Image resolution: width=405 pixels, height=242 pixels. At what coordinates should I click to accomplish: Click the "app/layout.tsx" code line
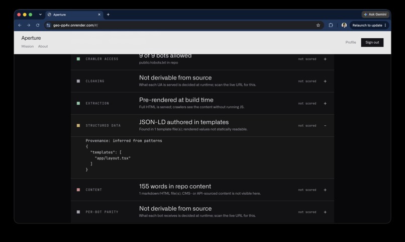coord(113,158)
